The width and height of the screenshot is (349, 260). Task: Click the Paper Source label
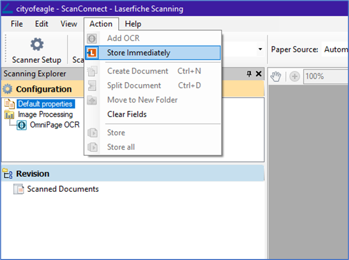click(295, 49)
